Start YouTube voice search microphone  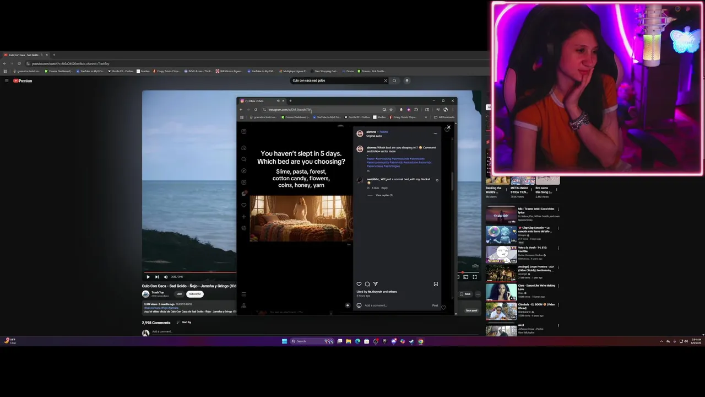point(407,81)
